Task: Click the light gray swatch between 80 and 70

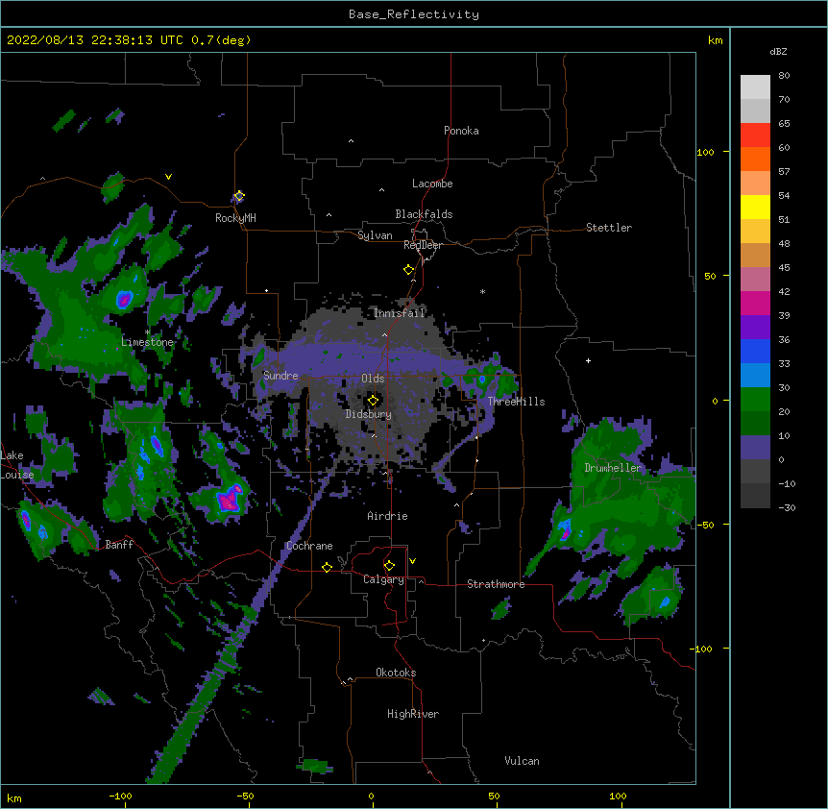Action: click(x=755, y=87)
